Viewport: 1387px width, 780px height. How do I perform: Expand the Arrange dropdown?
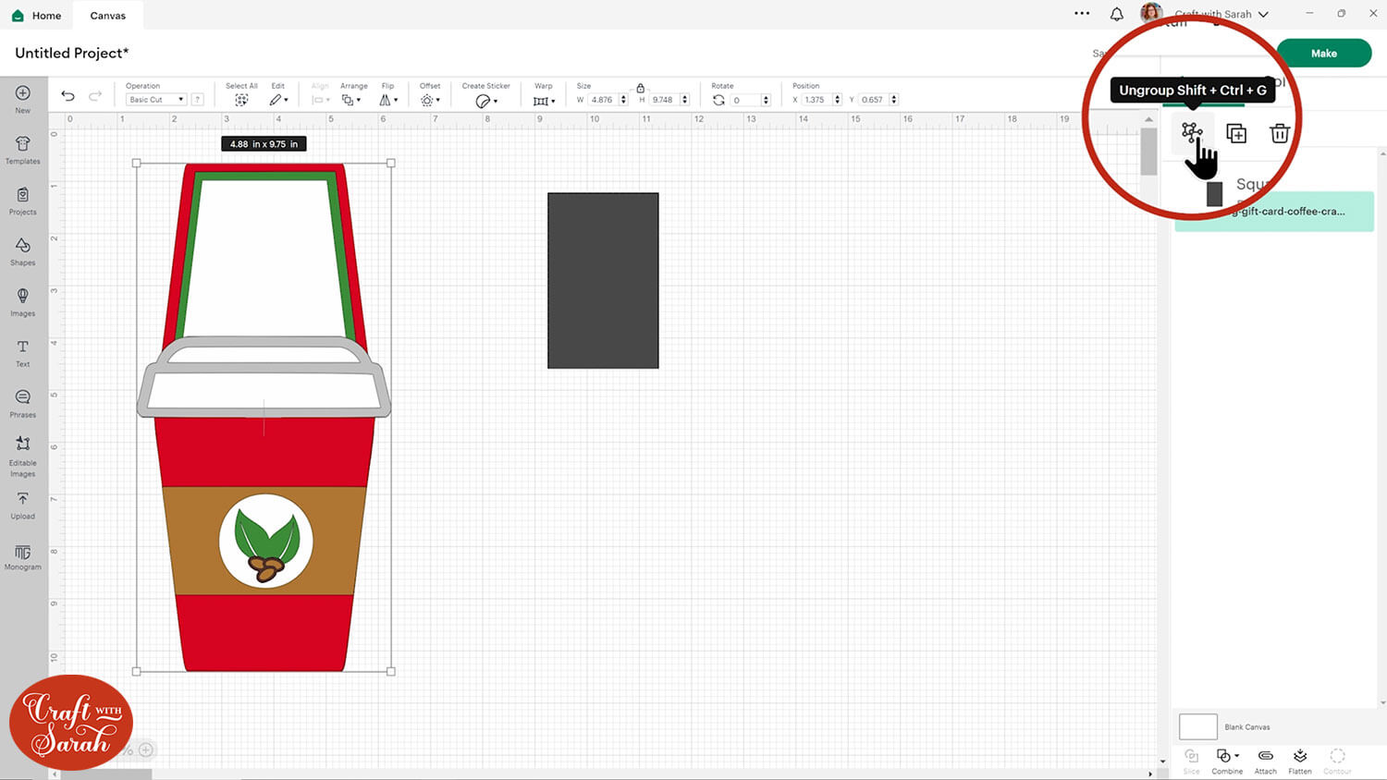tap(350, 100)
